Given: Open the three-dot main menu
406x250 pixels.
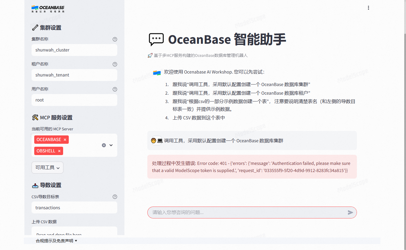Looking at the screenshot, I should pos(368,8).
